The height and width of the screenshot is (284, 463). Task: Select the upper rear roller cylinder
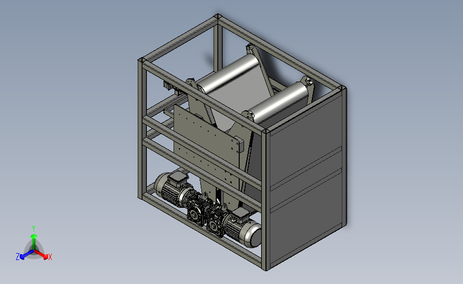click(229, 74)
